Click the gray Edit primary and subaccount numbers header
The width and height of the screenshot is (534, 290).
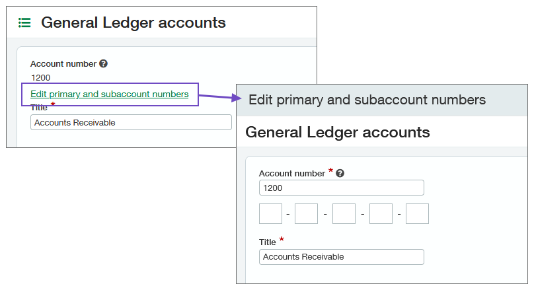[367, 100]
